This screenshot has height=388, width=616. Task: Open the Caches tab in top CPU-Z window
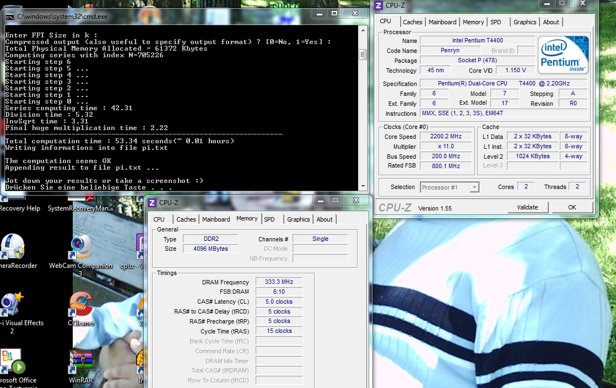pyautogui.click(x=413, y=22)
